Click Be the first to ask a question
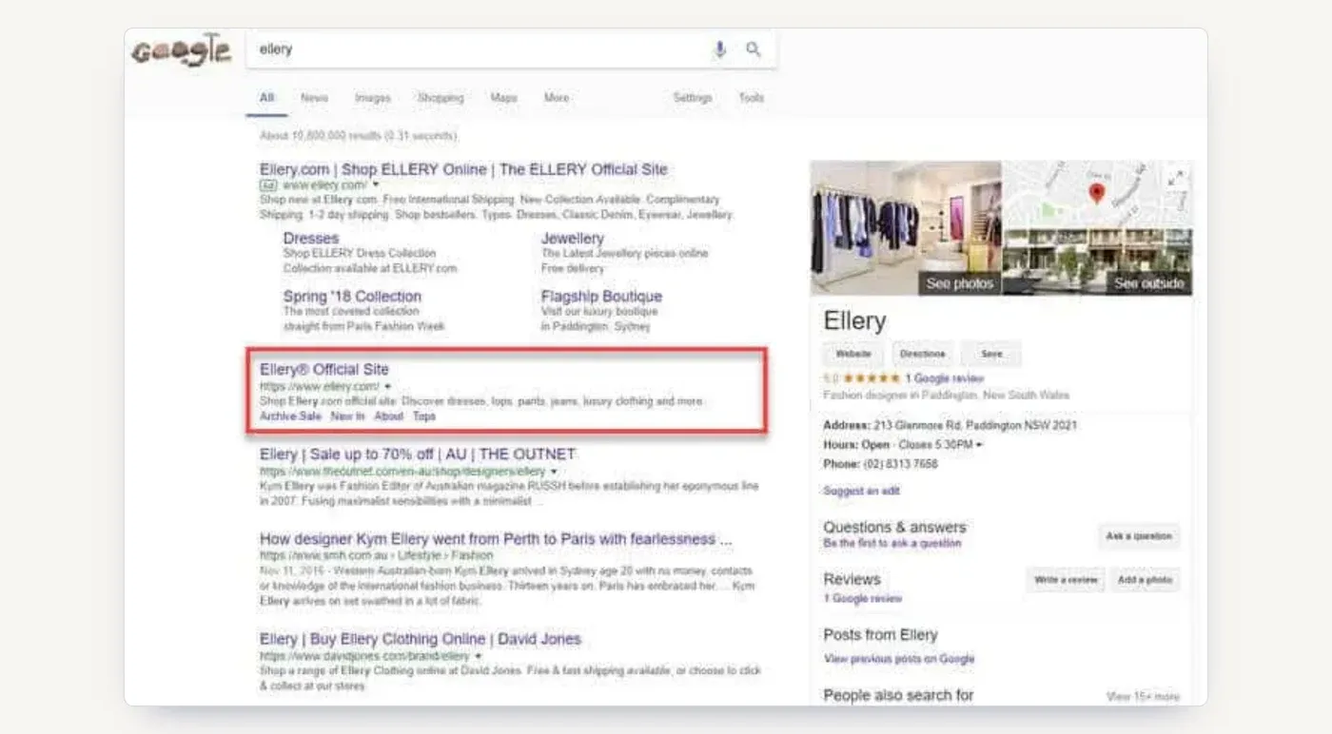 [x=892, y=544]
